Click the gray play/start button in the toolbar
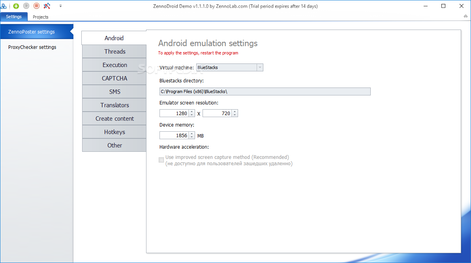This screenshot has height=263, width=471. 26,6
